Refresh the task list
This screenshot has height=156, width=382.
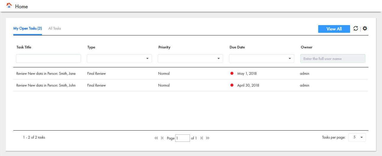[x=356, y=28]
